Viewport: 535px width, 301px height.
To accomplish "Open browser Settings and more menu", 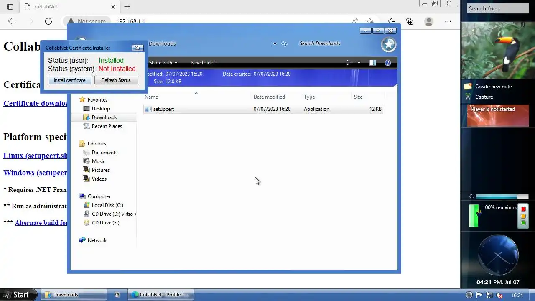I will (448, 21).
